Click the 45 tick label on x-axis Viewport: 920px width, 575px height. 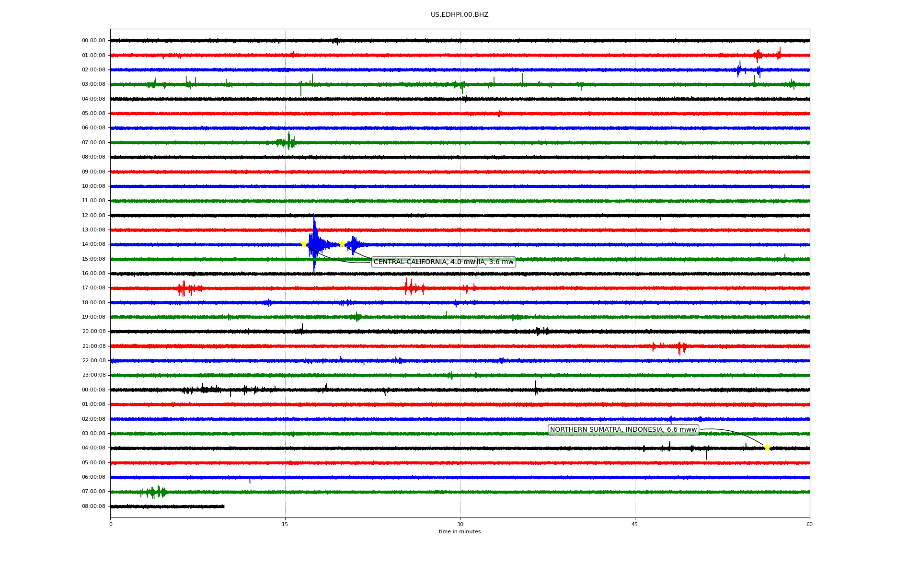coord(635,524)
